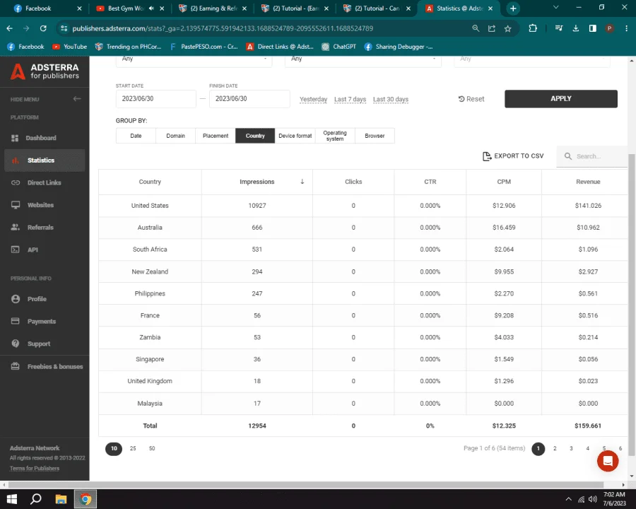Open the Chrome profile avatar
The width and height of the screenshot is (636, 509).
pos(609,28)
